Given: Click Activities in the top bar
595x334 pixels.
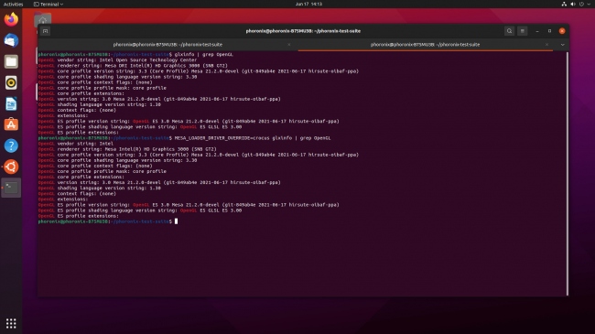Looking at the screenshot, I should [x=14, y=5].
